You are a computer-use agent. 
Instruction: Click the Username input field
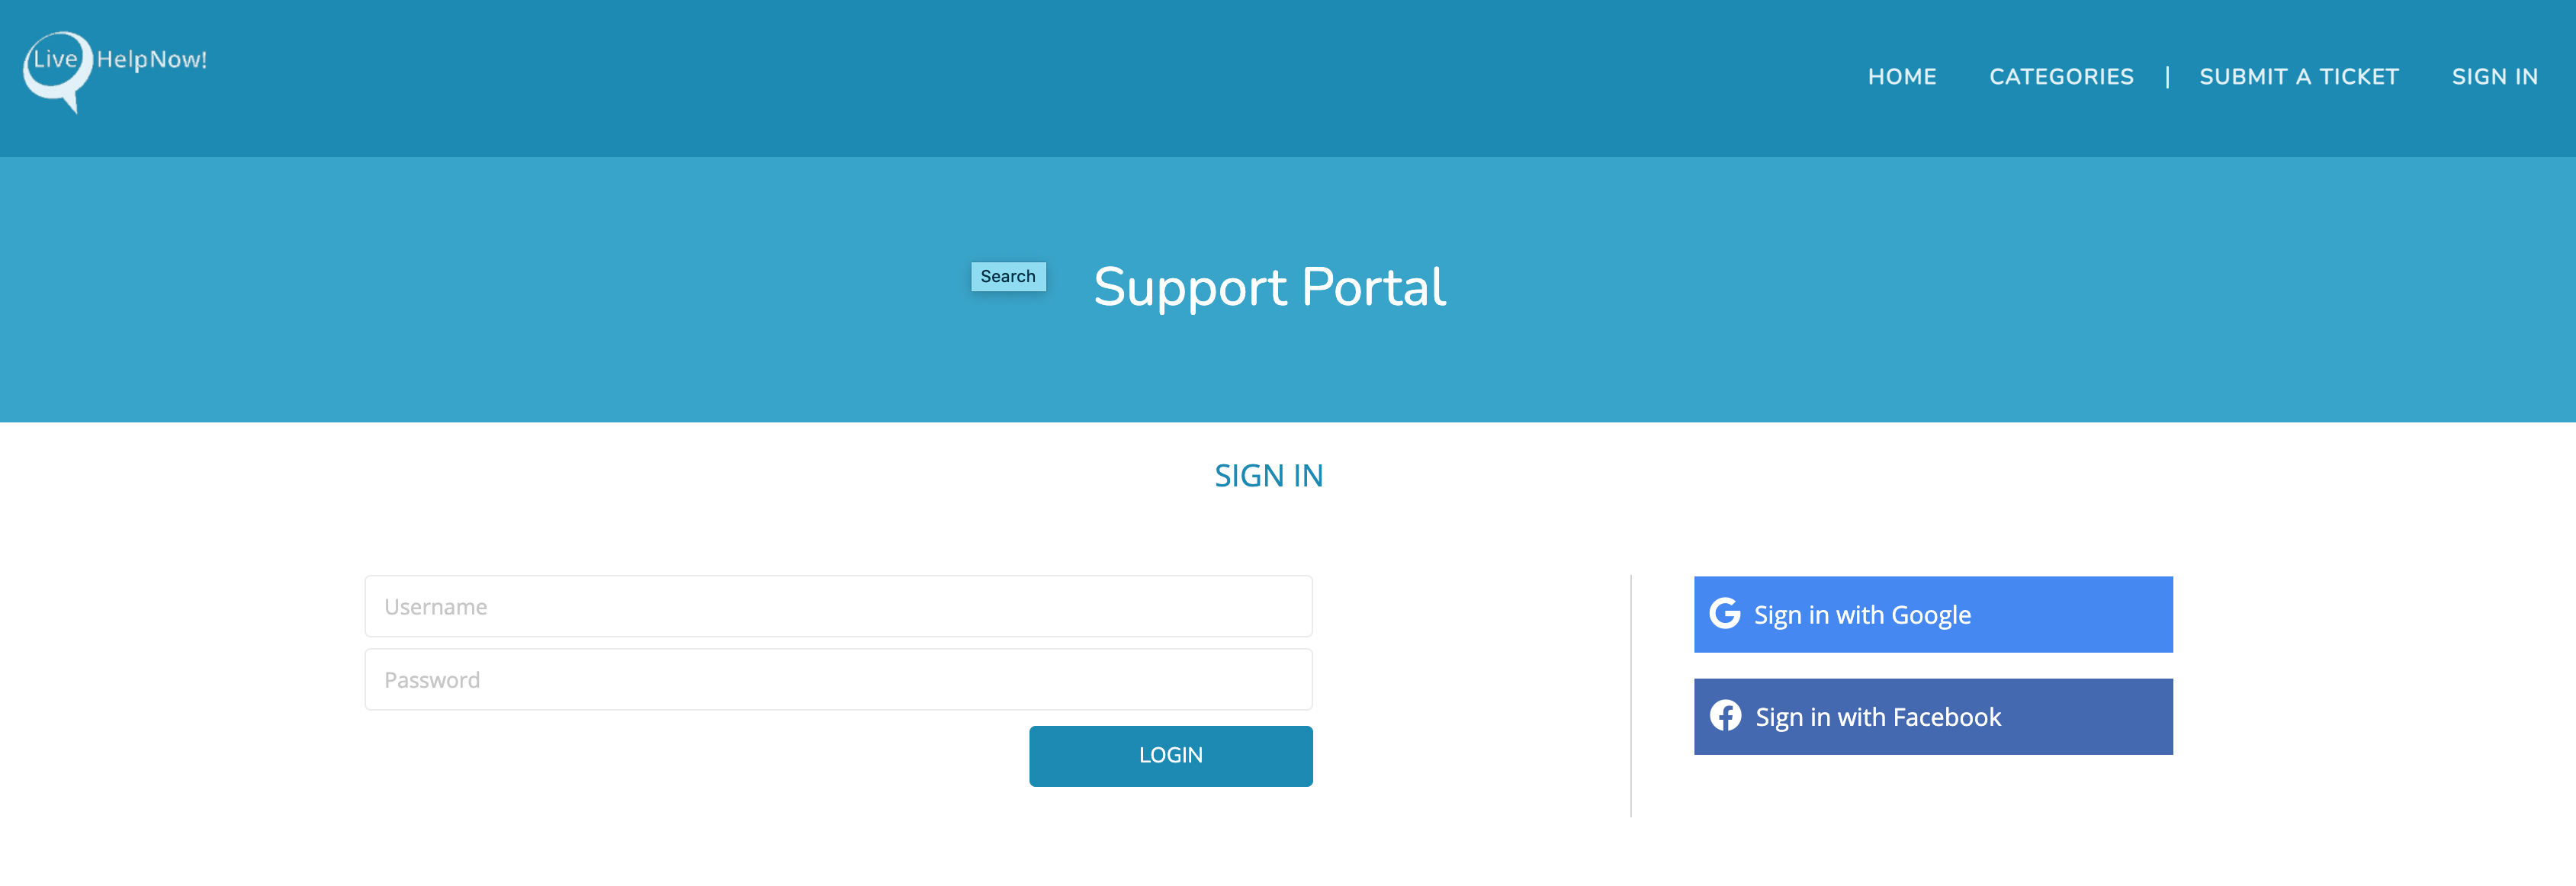coord(838,605)
